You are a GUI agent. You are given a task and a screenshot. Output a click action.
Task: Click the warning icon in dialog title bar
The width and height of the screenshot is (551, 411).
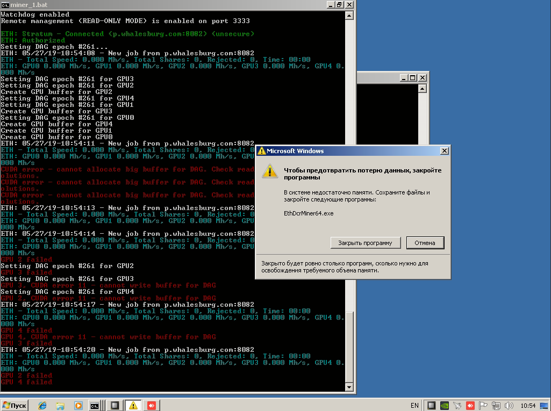[x=261, y=150]
